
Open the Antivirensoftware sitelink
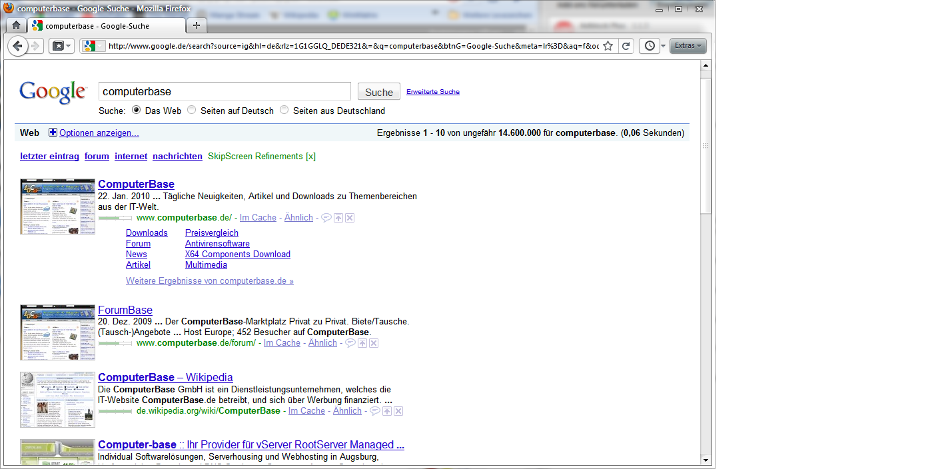[217, 243]
